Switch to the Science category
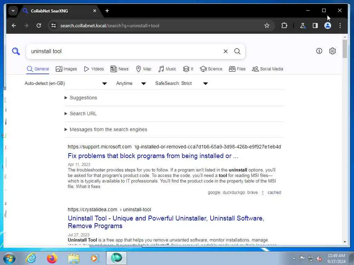 tap(211, 69)
